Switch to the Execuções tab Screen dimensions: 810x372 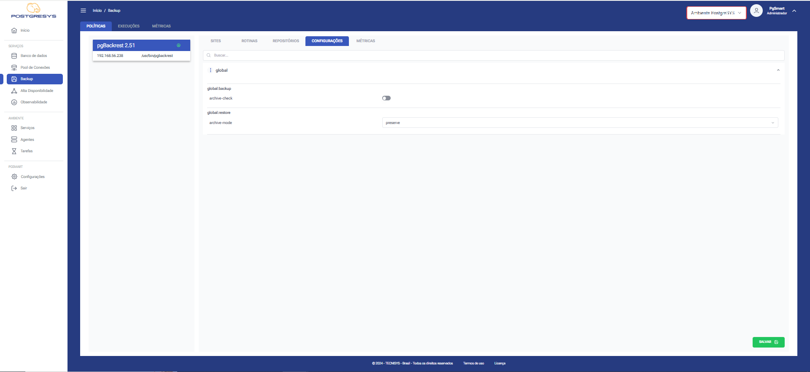pos(129,26)
